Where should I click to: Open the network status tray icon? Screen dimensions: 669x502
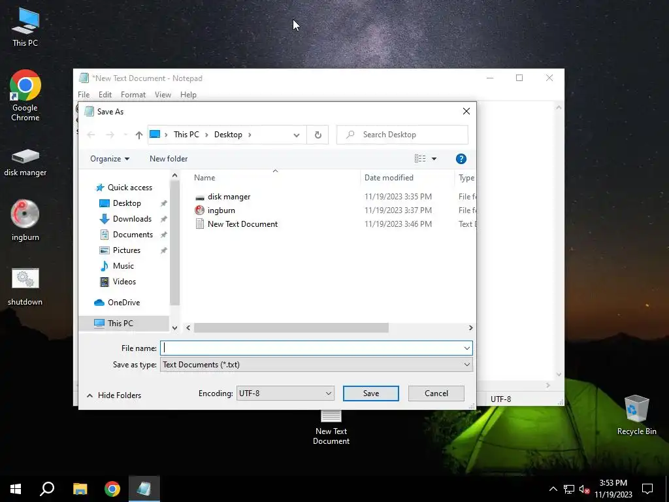pyautogui.click(x=569, y=489)
